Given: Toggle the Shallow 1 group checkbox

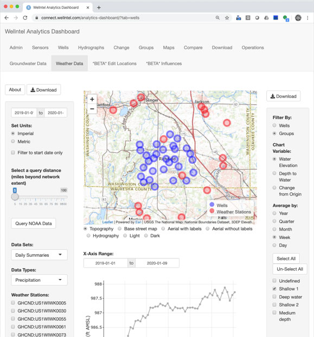Looking at the screenshot, I should [x=274, y=289].
